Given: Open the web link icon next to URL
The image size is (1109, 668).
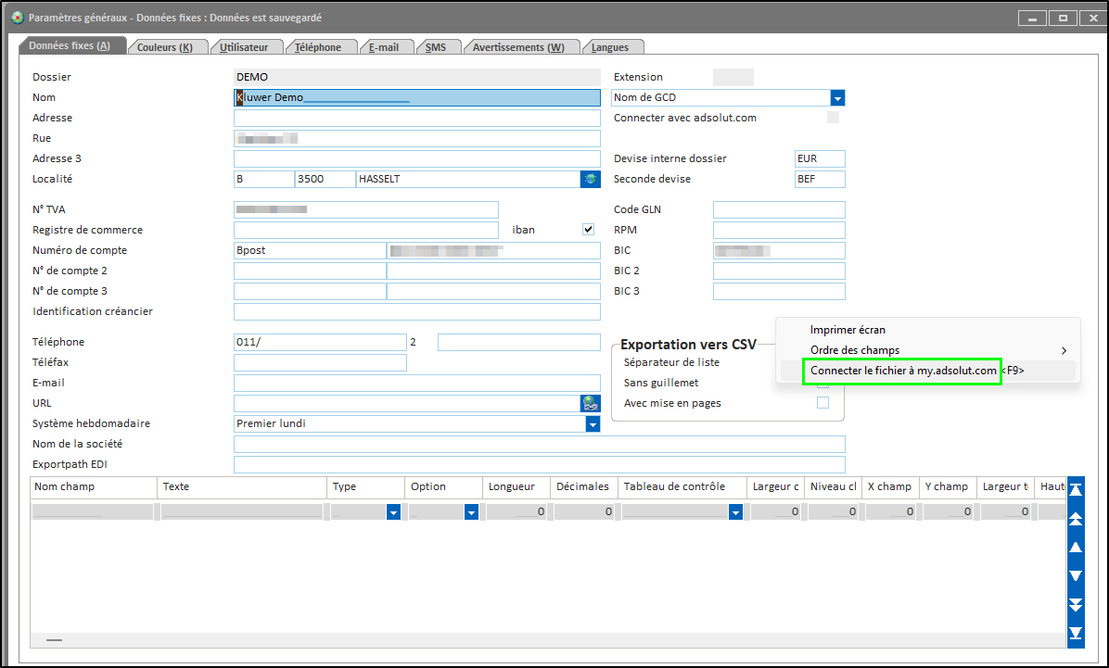Looking at the screenshot, I should [x=590, y=403].
